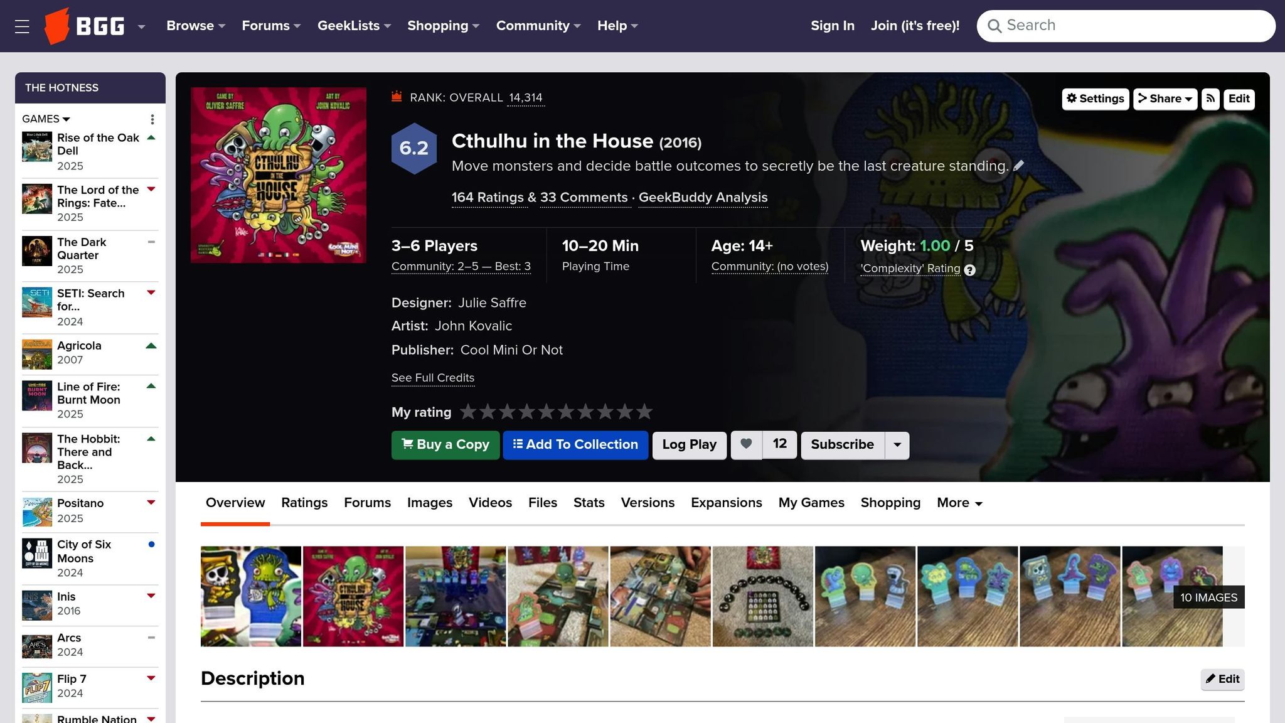The image size is (1285, 723).
Task: Open Inis in the hotness list
Action: click(x=66, y=596)
